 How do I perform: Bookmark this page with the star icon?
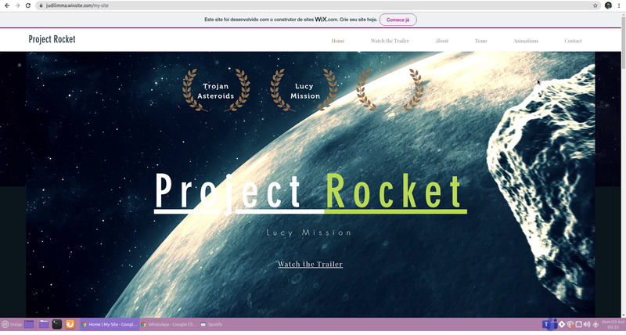595,5
